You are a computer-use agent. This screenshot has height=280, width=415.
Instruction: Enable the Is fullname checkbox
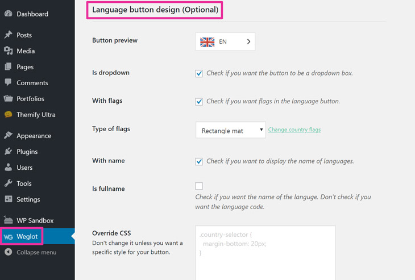tap(199, 186)
